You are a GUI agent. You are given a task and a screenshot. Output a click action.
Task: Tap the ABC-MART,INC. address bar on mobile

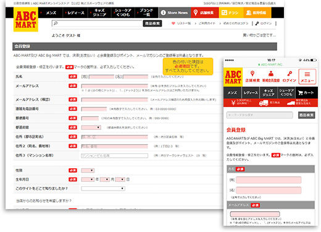pos(270,64)
